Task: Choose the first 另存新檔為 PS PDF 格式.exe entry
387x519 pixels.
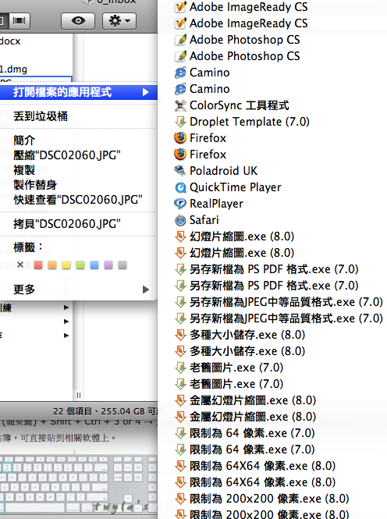Action: (274, 269)
